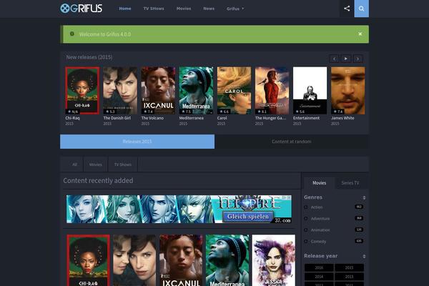This screenshot has height=286, width=429.
Task: Close the Welcome to Grifus banner
Action: 360,34
